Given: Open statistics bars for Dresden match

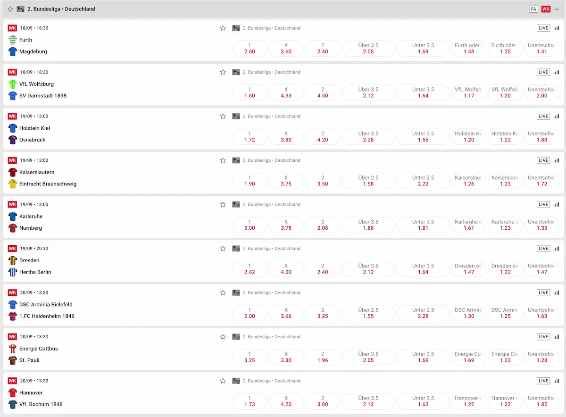Looking at the screenshot, I should [x=556, y=249].
